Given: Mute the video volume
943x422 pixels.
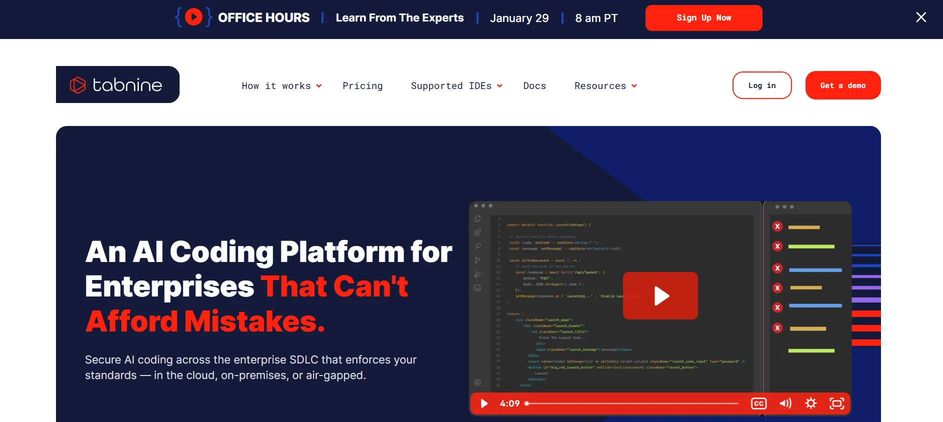Looking at the screenshot, I should (785, 403).
